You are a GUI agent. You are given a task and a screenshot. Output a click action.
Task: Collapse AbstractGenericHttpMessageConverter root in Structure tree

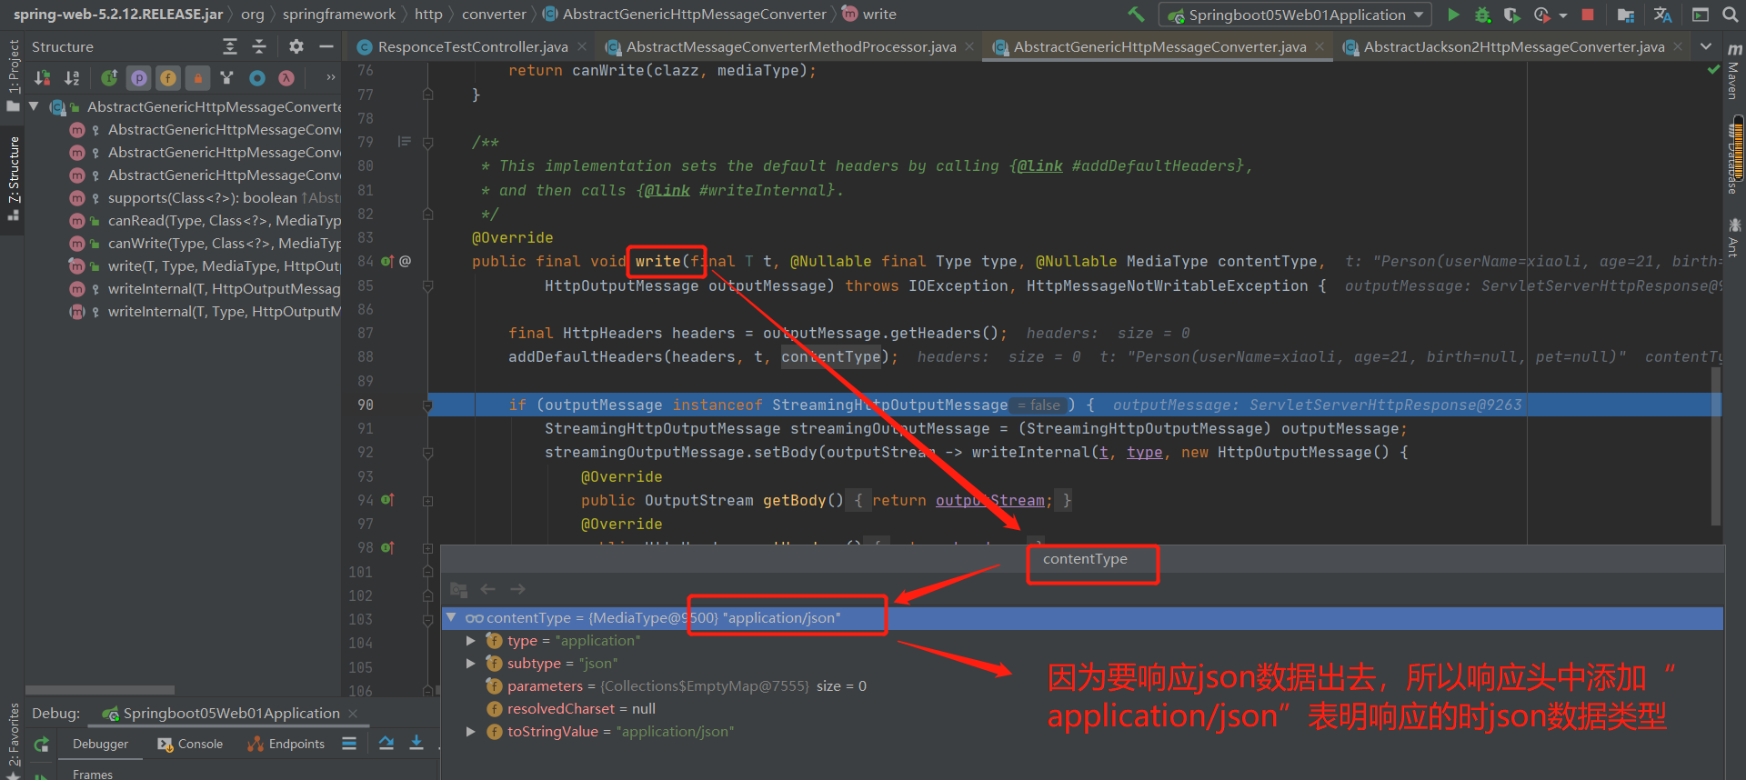pyautogui.click(x=35, y=106)
